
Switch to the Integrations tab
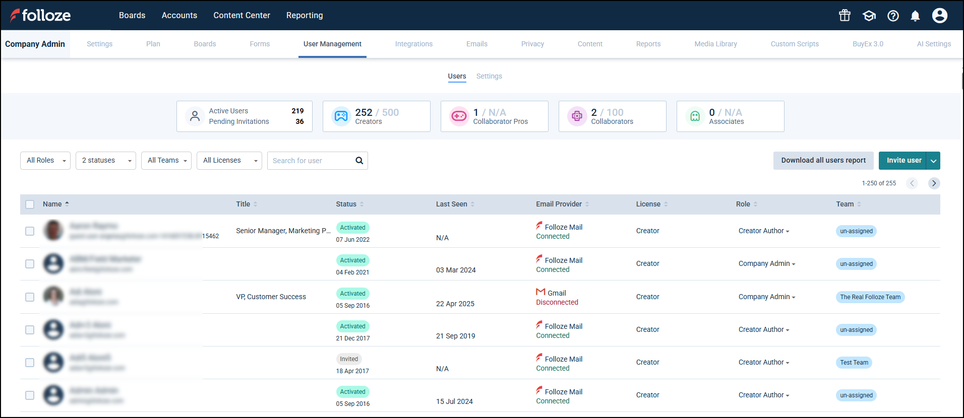pyautogui.click(x=413, y=44)
